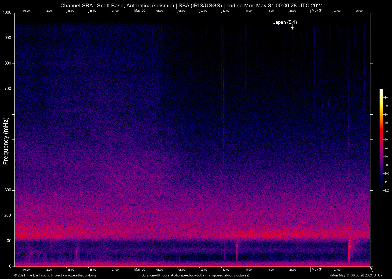This screenshot has height=279, width=392.
Task: Click the -120 label on the color scale
Action: (x=386, y=190)
